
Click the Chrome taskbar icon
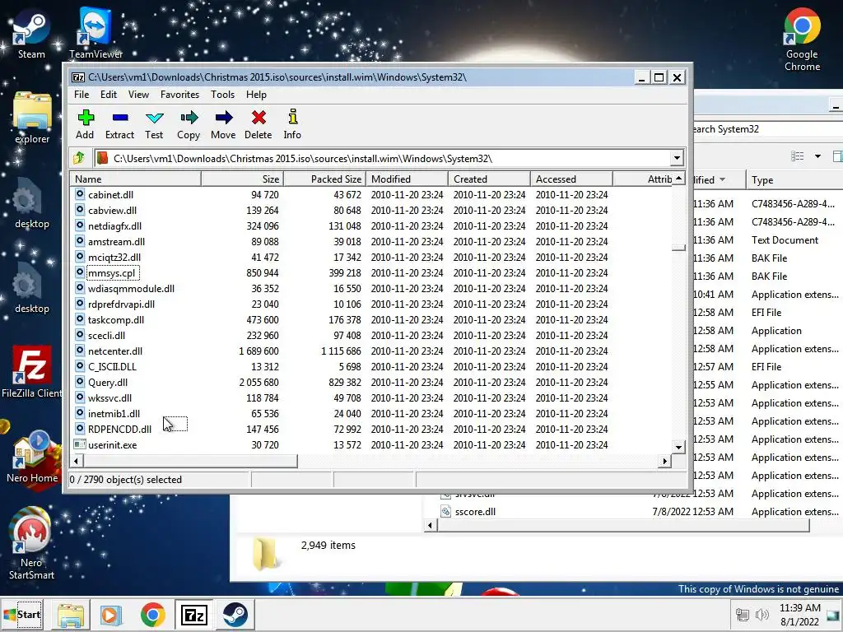point(152,615)
